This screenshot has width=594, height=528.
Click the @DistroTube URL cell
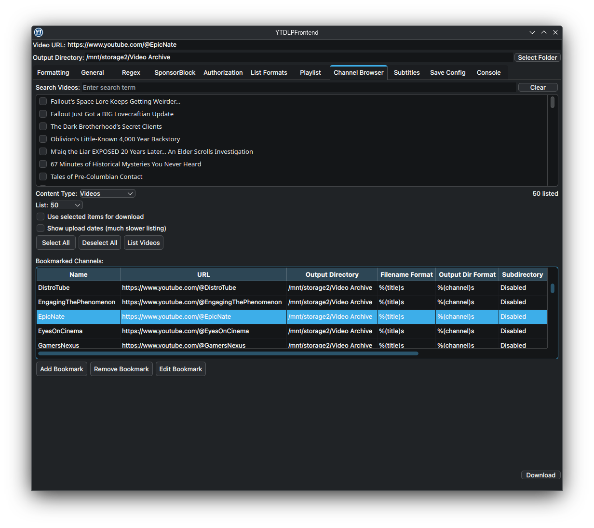203,287
